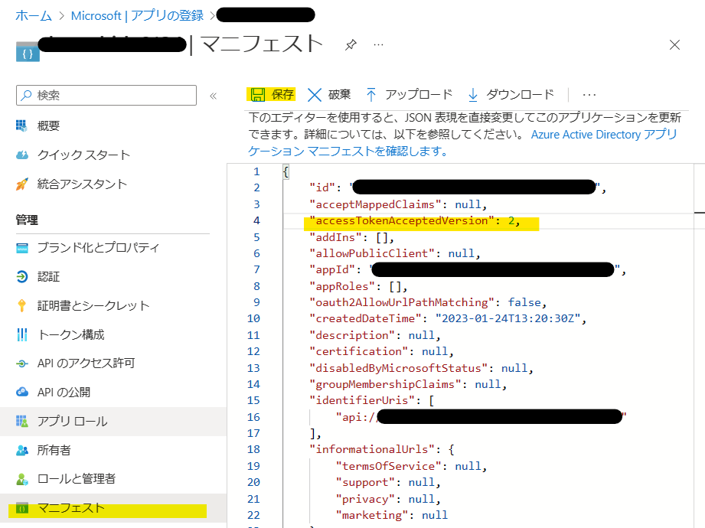Close the manifest blade with the X
Image resolution: width=705 pixels, height=528 pixels.
(x=674, y=45)
